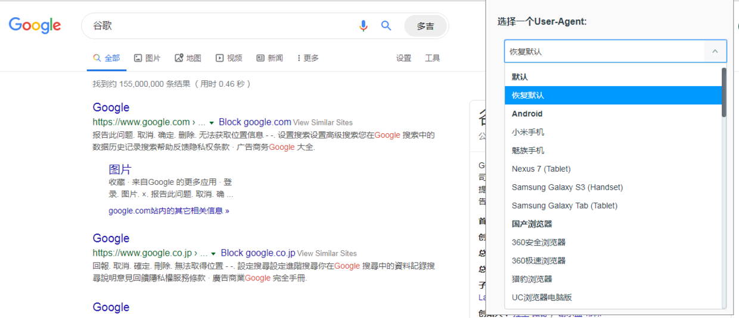This screenshot has height=318, width=739.
Task: Choose 猎豹浏览器 user agent
Action: [613, 279]
